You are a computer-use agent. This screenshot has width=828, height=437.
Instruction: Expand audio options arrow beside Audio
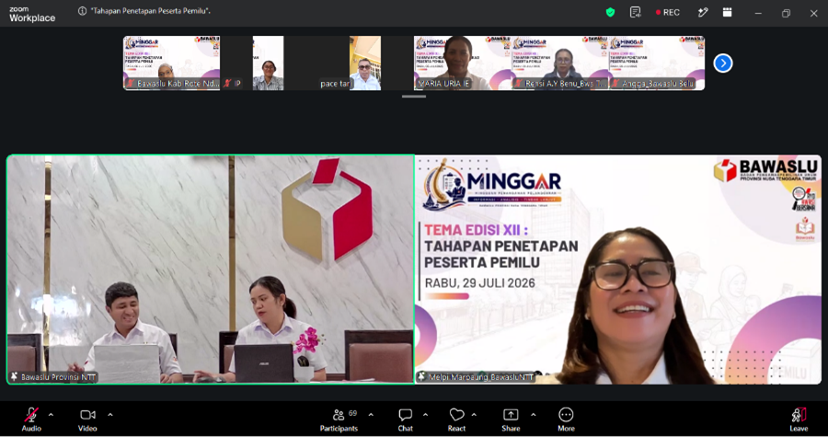pos(51,415)
